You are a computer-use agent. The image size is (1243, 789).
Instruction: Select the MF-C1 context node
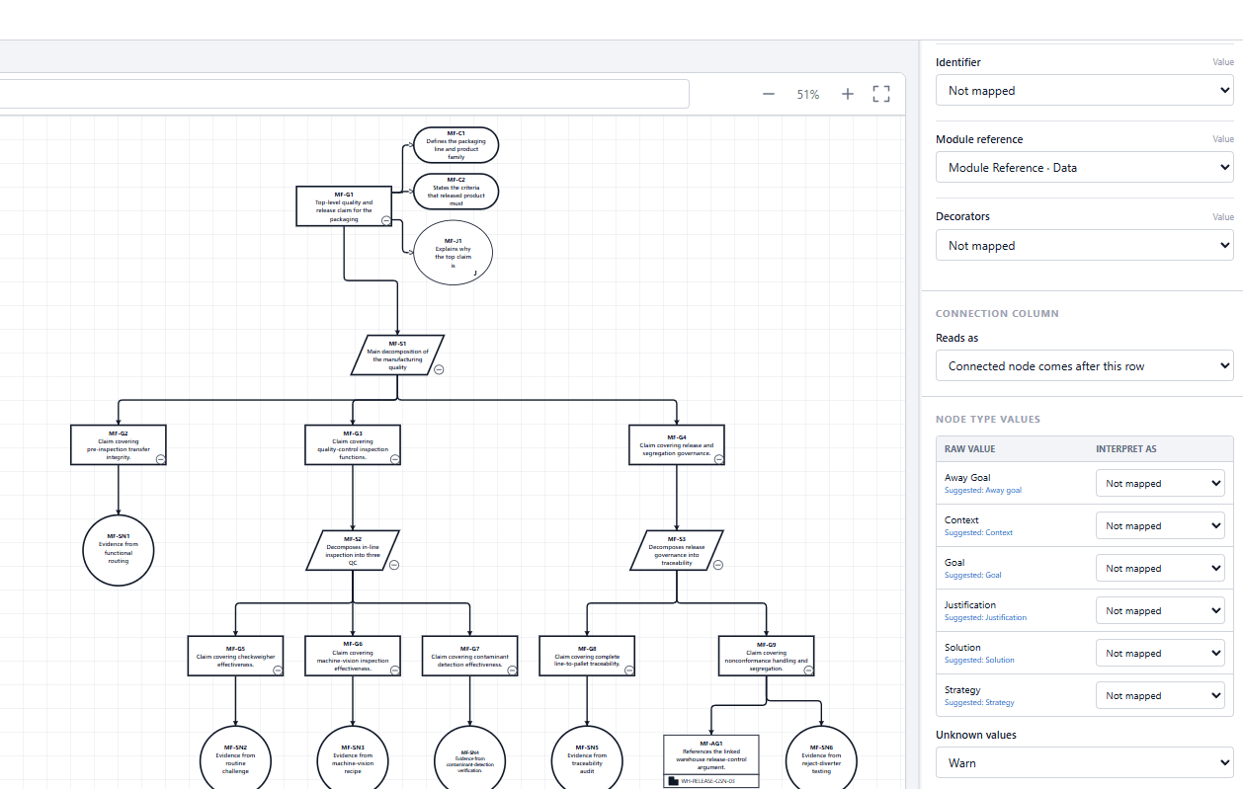coord(456,145)
